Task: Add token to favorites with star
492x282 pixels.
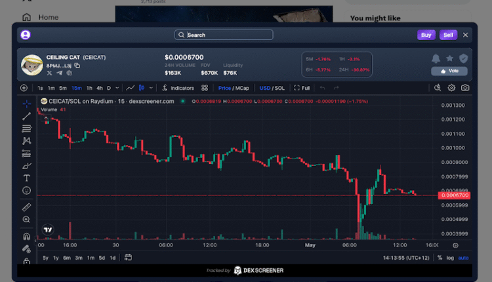Action: [x=450, y=58]
